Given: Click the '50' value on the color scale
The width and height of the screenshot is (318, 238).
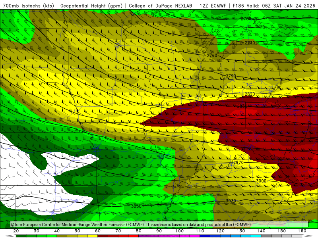Looking at the screenshot, I should (x=77, y=231).
